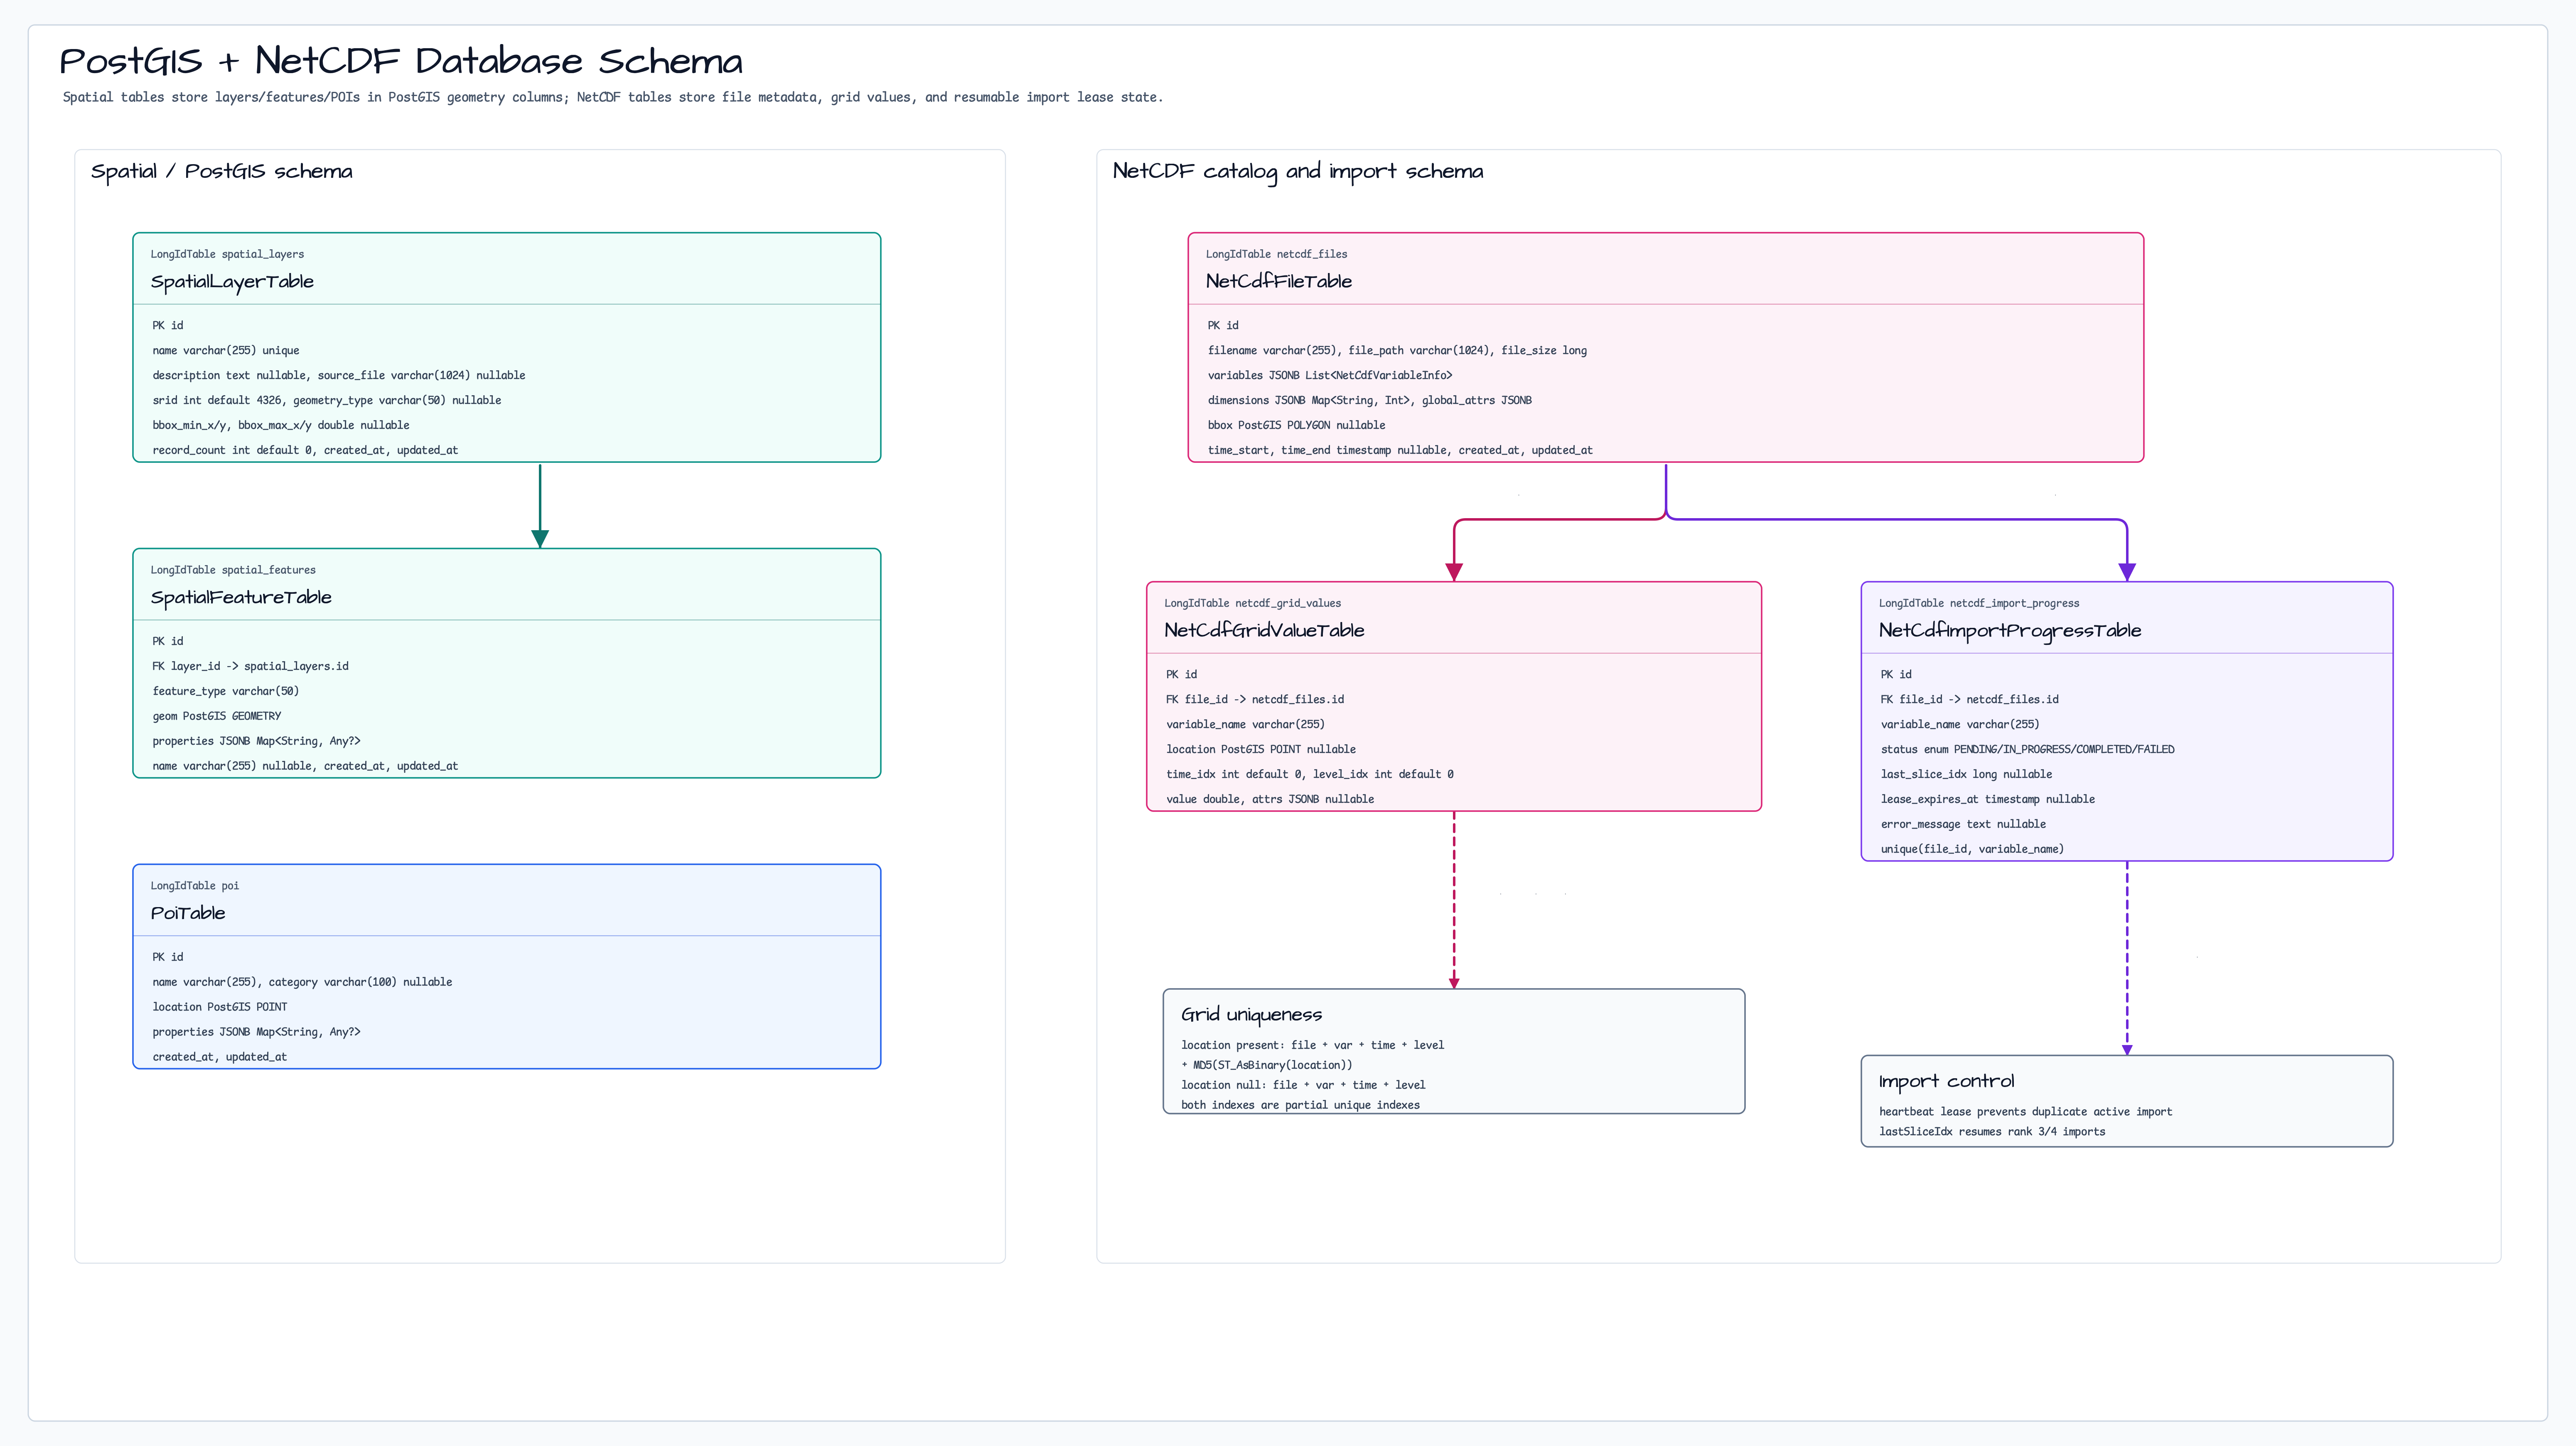The height and width of the screenshot is (1446, 2576).
Task: Click the pink arrowhead above NetCdfGridValueTable
Action: click(1454, 572)
